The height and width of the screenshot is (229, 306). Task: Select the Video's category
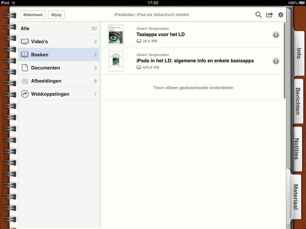click(x=59, y=41)
